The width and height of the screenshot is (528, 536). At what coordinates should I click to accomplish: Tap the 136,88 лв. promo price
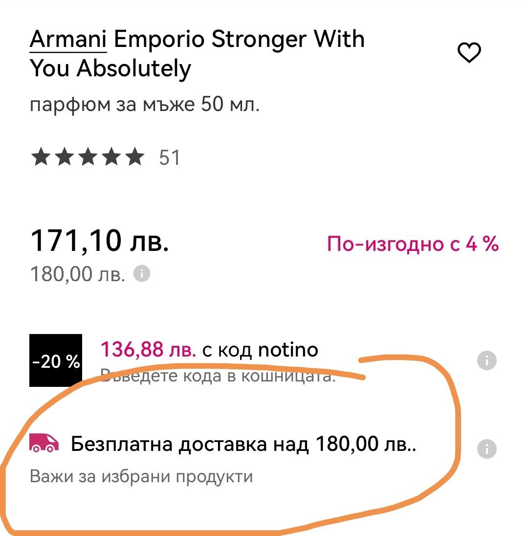pyautogui.click(x=148, y=350)
